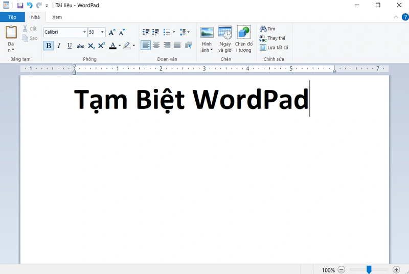Open the Customize Quick Access Toolbar arrow

tap(47, 6)
